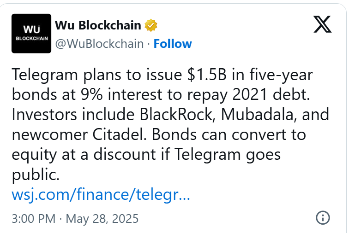Click the gold verified badge
The height and width of the screenshot is (233, 349).
click(x=150, y=25)
